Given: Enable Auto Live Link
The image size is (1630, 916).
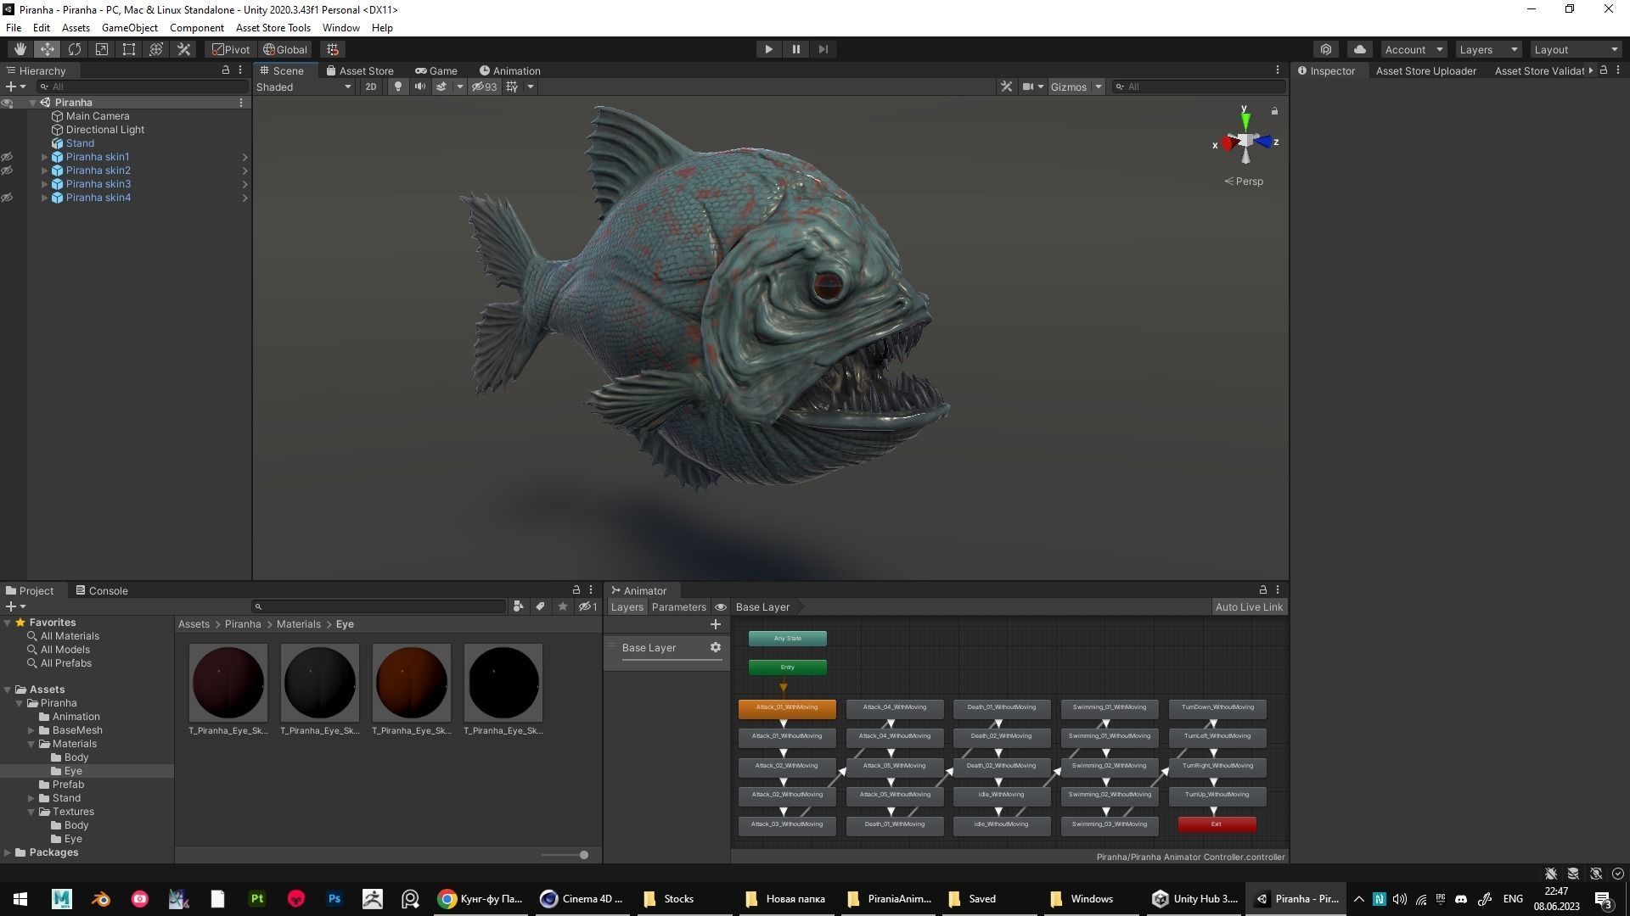Looking at the screenshot, I should (1249, 606).
